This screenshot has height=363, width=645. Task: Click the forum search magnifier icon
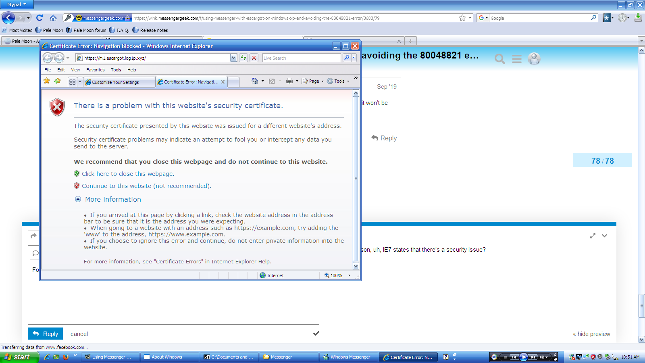coord(500,59)
